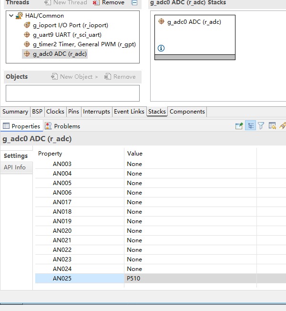Collapse the HAL/Common thread tree

tap(11, 16)
